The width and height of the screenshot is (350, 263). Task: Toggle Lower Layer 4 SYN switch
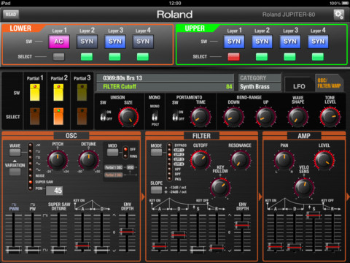click(x=143, y=42)
